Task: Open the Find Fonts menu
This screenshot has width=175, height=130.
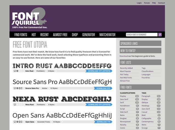Action: (21, 35)
